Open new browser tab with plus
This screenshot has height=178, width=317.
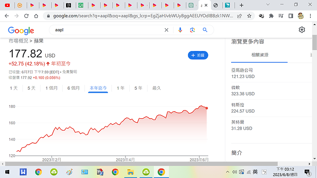[x=241, y=5]
